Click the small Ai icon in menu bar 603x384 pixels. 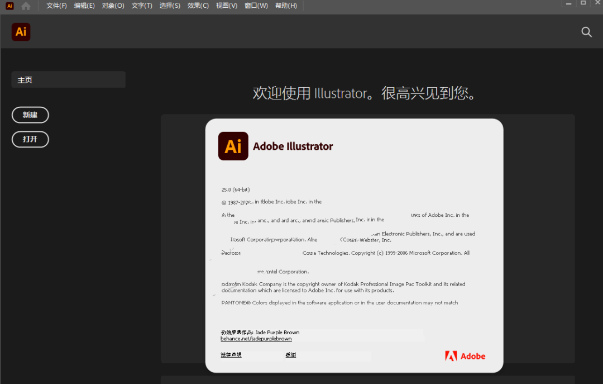[9, 6]
